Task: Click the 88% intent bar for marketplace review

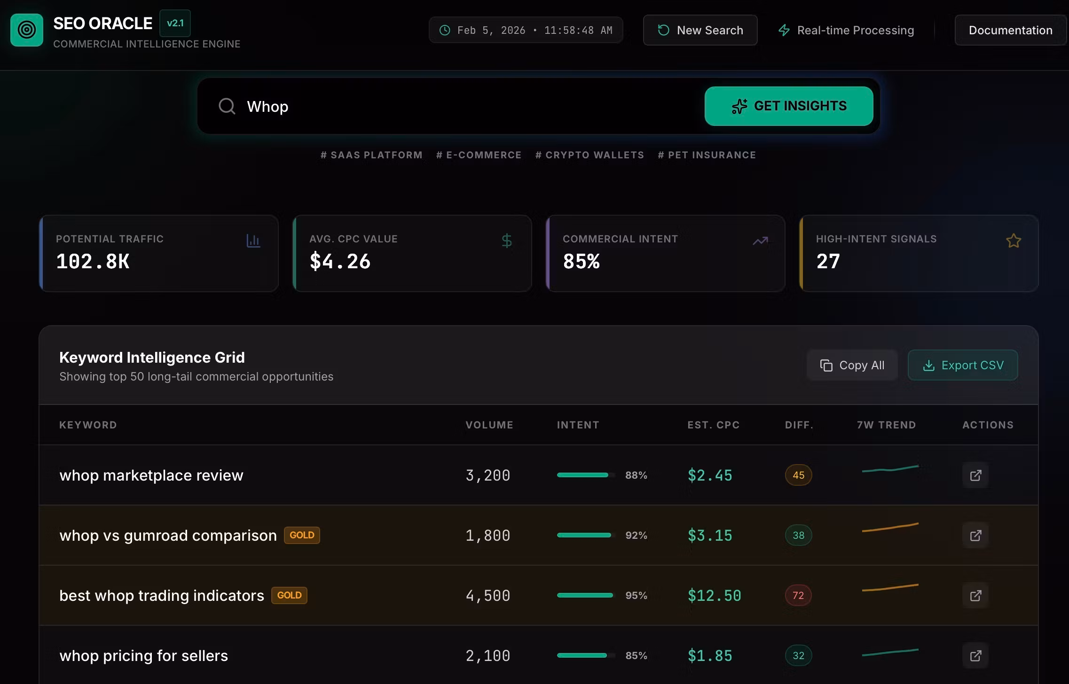Action: click(586, 475)
